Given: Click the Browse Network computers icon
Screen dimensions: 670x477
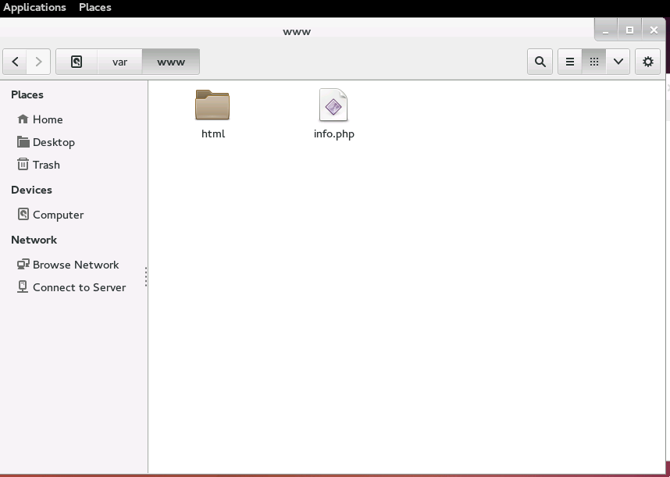Looking at the screenshot, I should 23,265.
